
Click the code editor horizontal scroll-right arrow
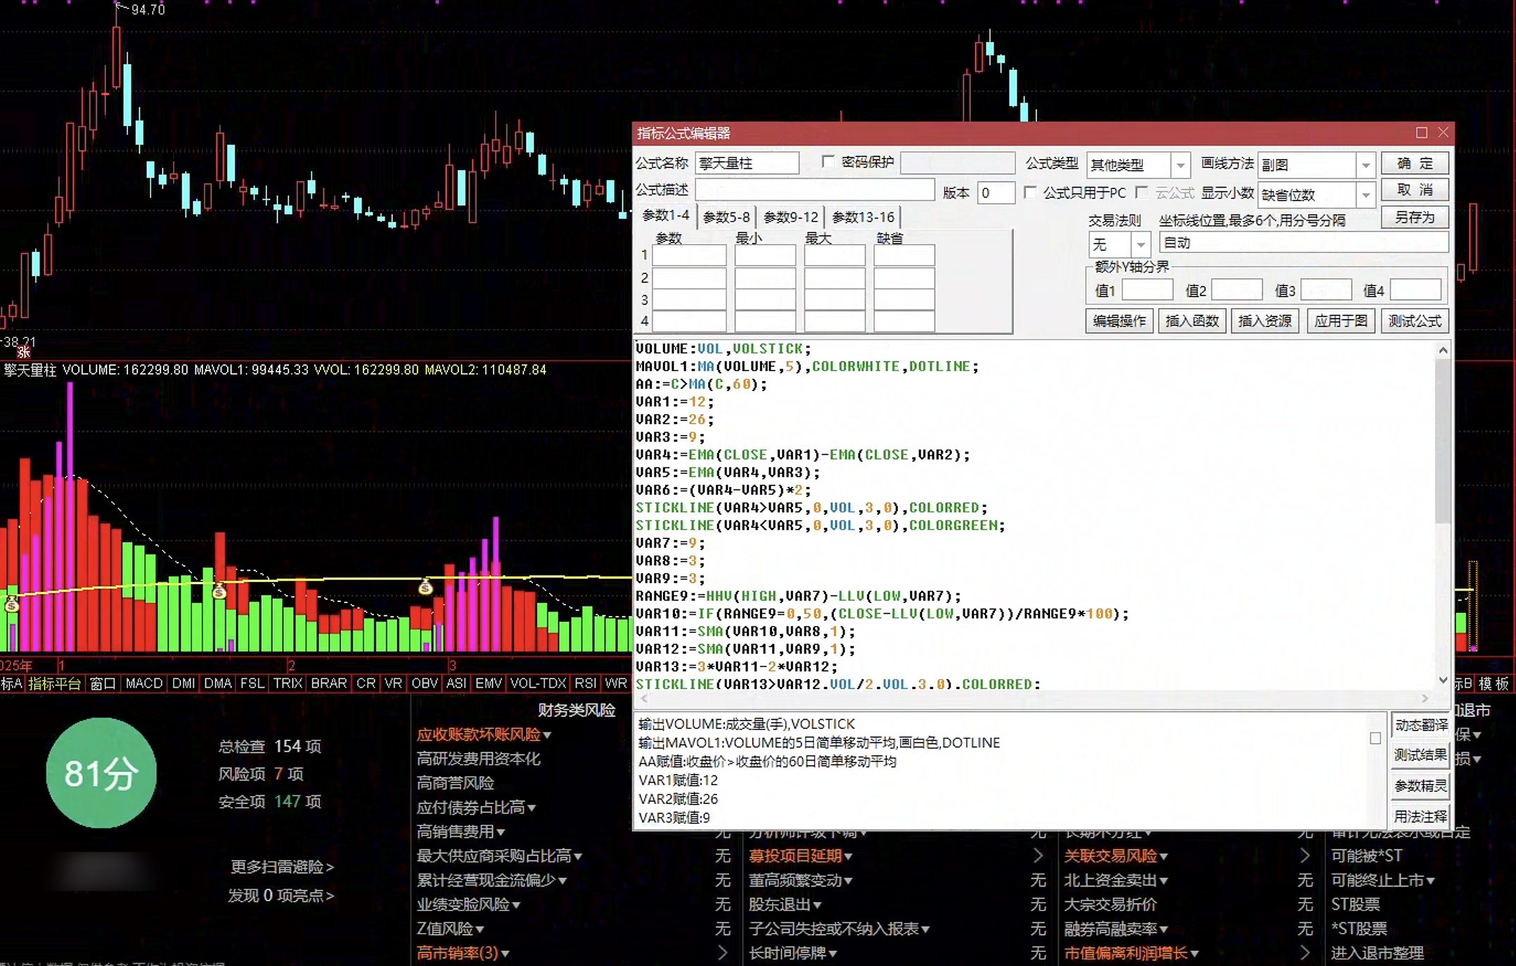coord(1425,698)
